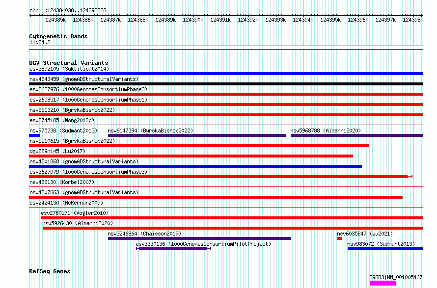437x288 pixels.
Task: Open nsv6147394 (ByrskaBishop2022) label
Action: [x=150, y=131]
